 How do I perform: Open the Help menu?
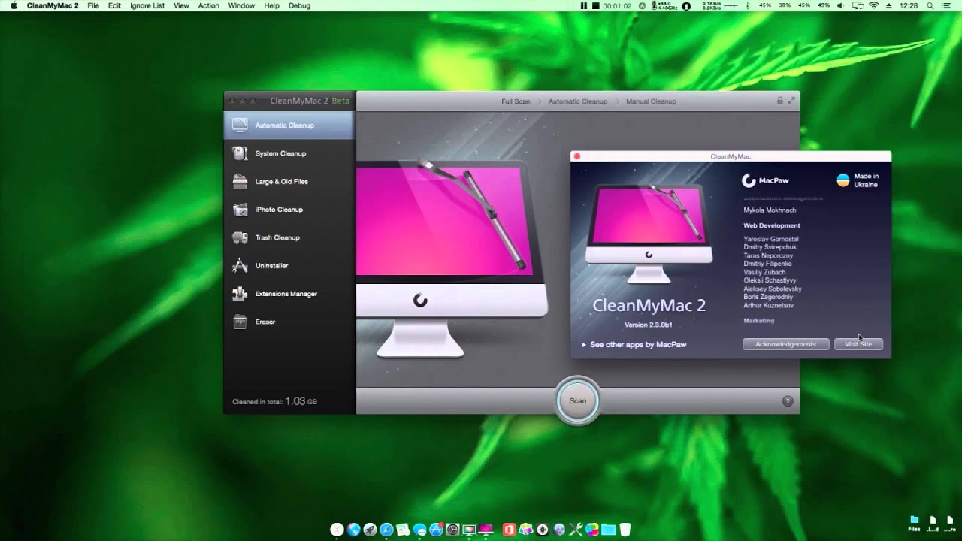271,5
